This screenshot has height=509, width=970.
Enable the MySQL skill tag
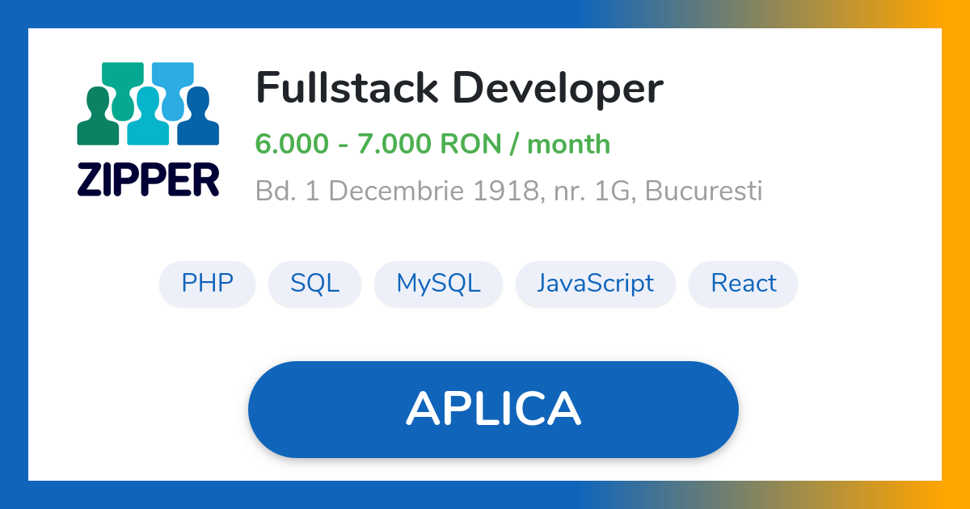438,284
